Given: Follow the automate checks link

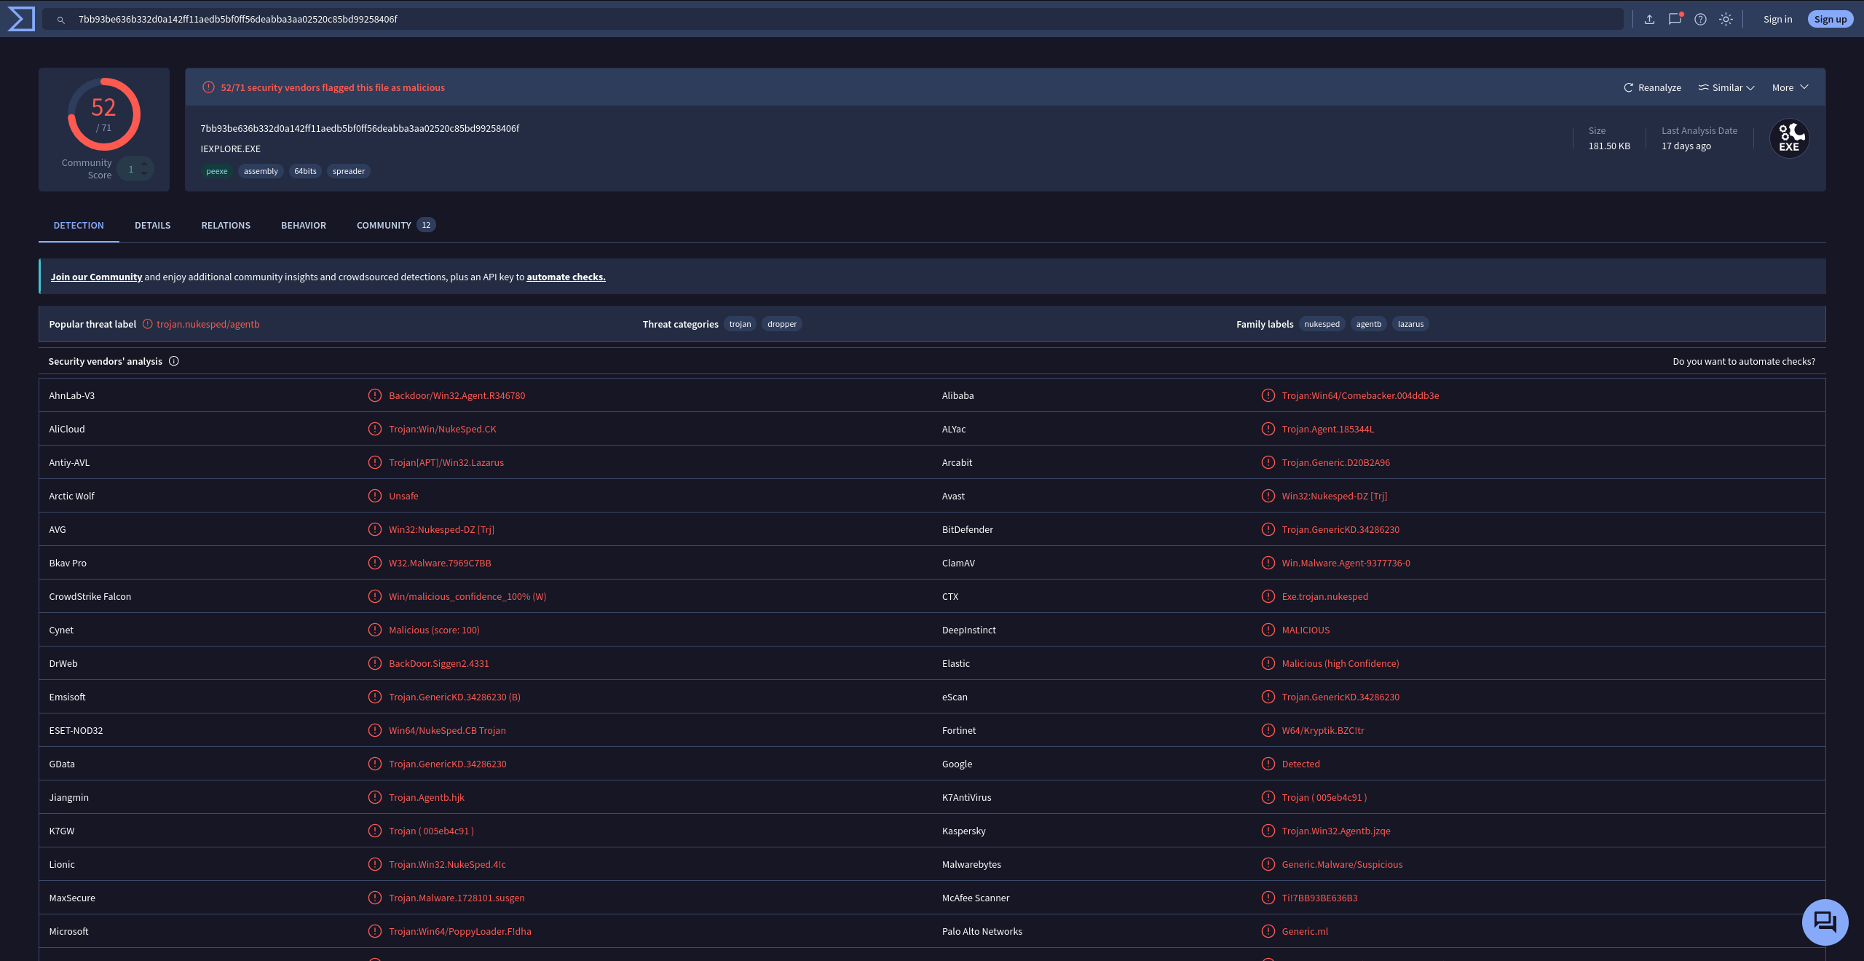Looking at the screenshot, I should (x=566, y=277).
